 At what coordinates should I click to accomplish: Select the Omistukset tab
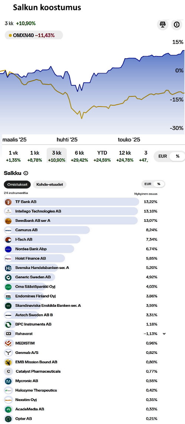(17, 184)
